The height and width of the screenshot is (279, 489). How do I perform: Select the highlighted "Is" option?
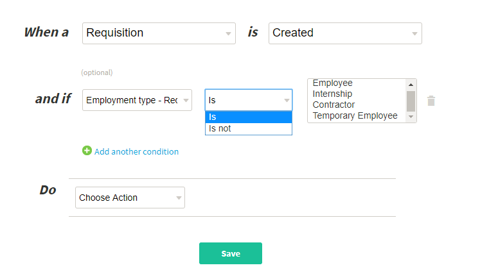249,117
